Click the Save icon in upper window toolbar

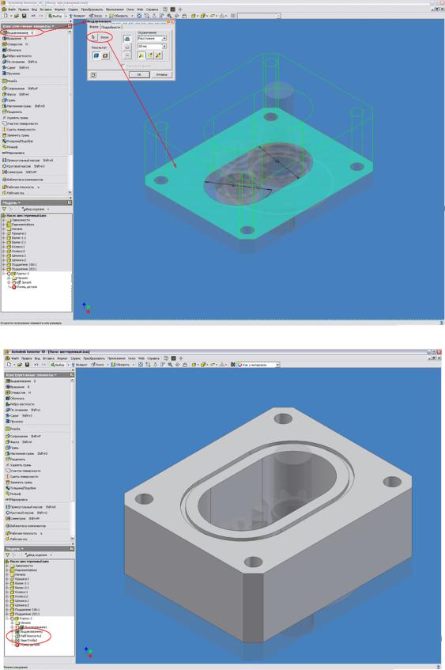[25, 16]
